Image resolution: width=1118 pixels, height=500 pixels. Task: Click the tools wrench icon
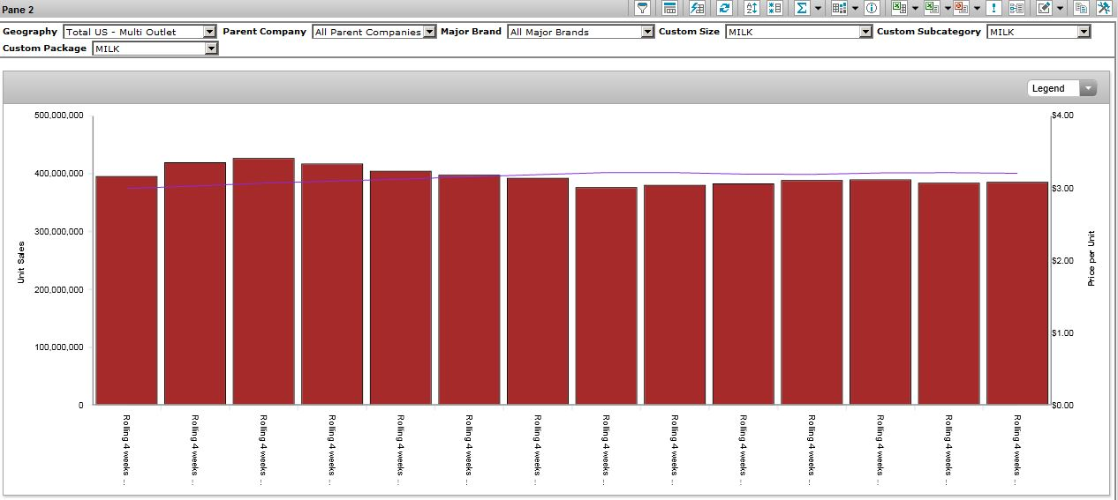click(x=1104, y=8)
